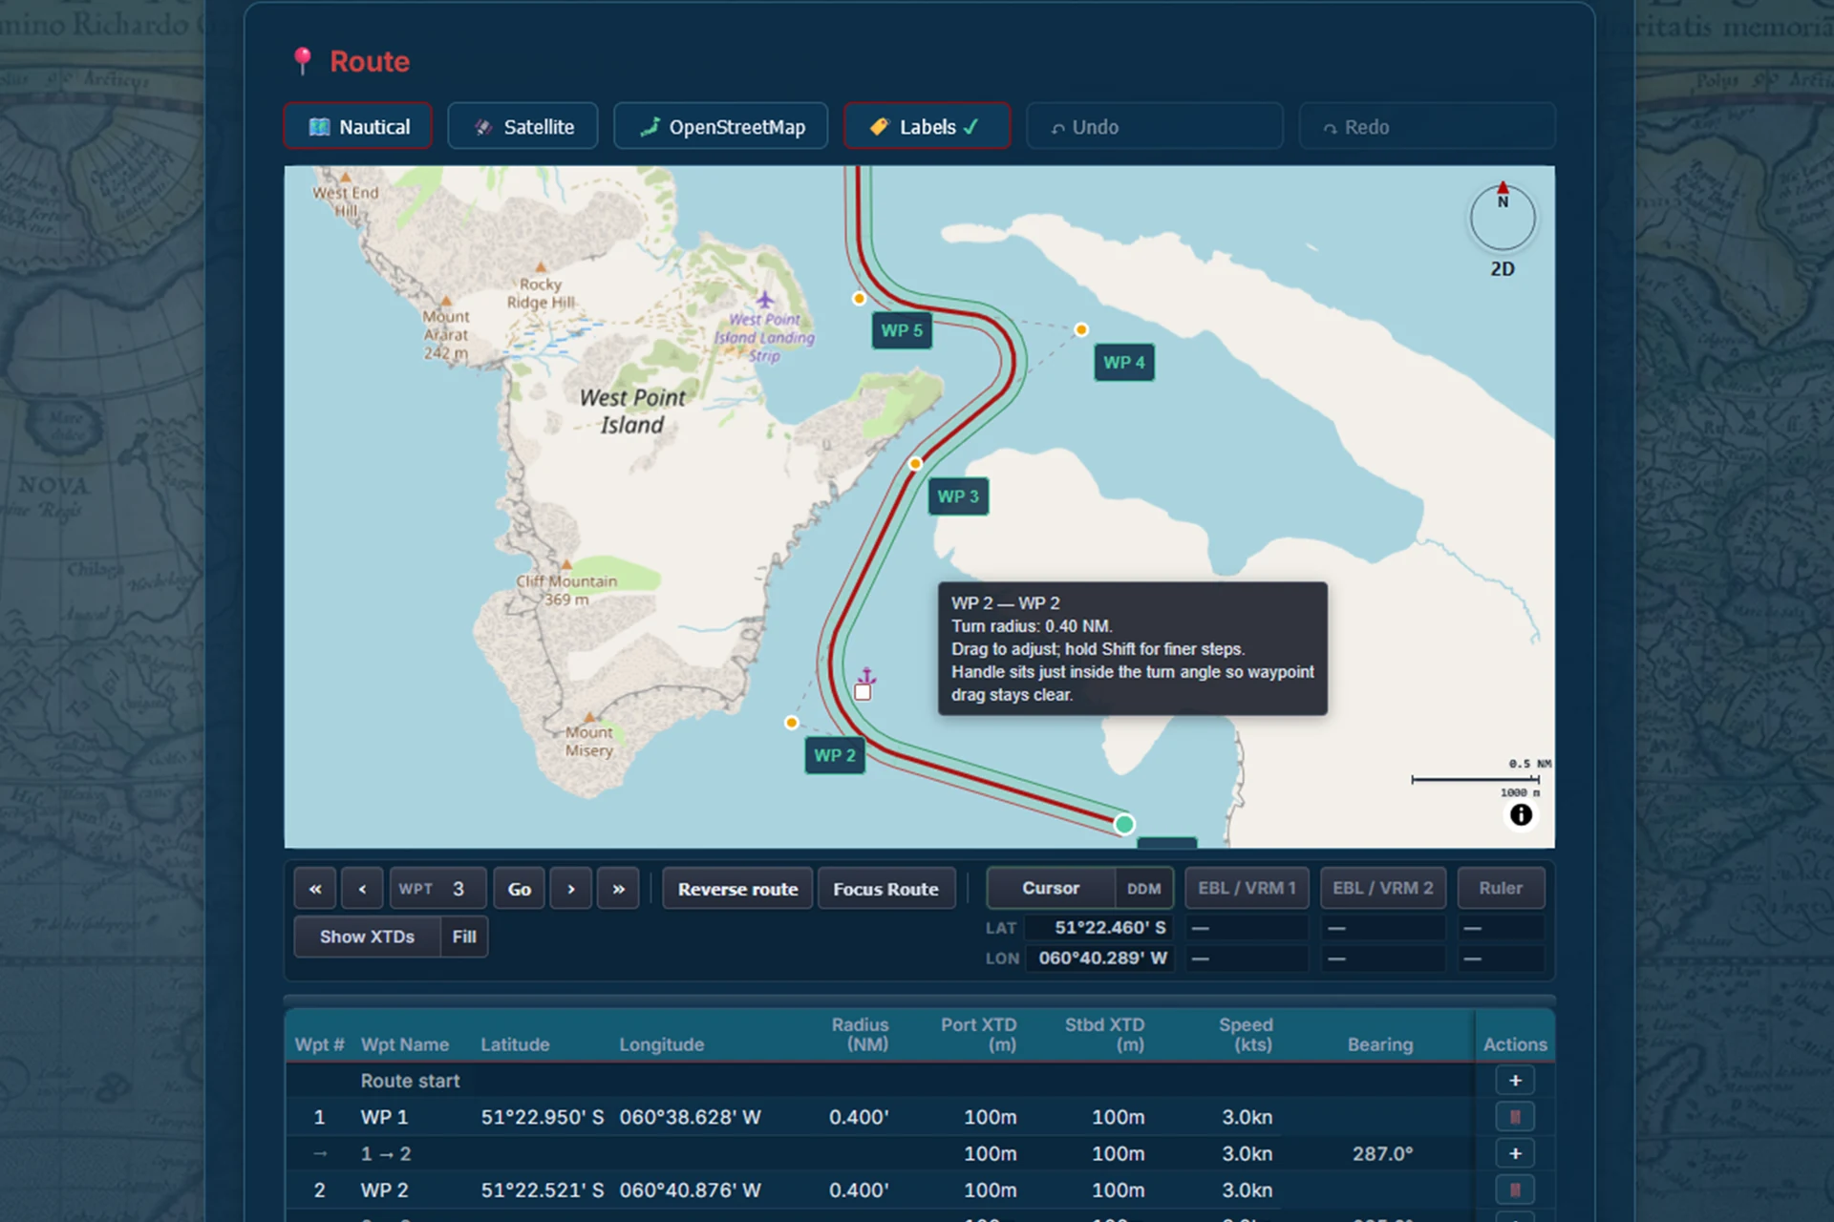The image size is (1834, 1222).
Task: Delete WP 1 with its trash icon
Action: [x=1515, y=1117]
